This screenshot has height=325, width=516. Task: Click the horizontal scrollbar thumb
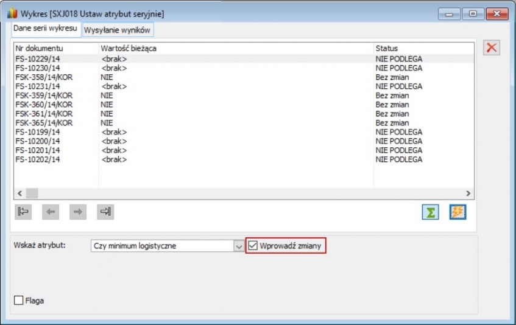(32, 193)
